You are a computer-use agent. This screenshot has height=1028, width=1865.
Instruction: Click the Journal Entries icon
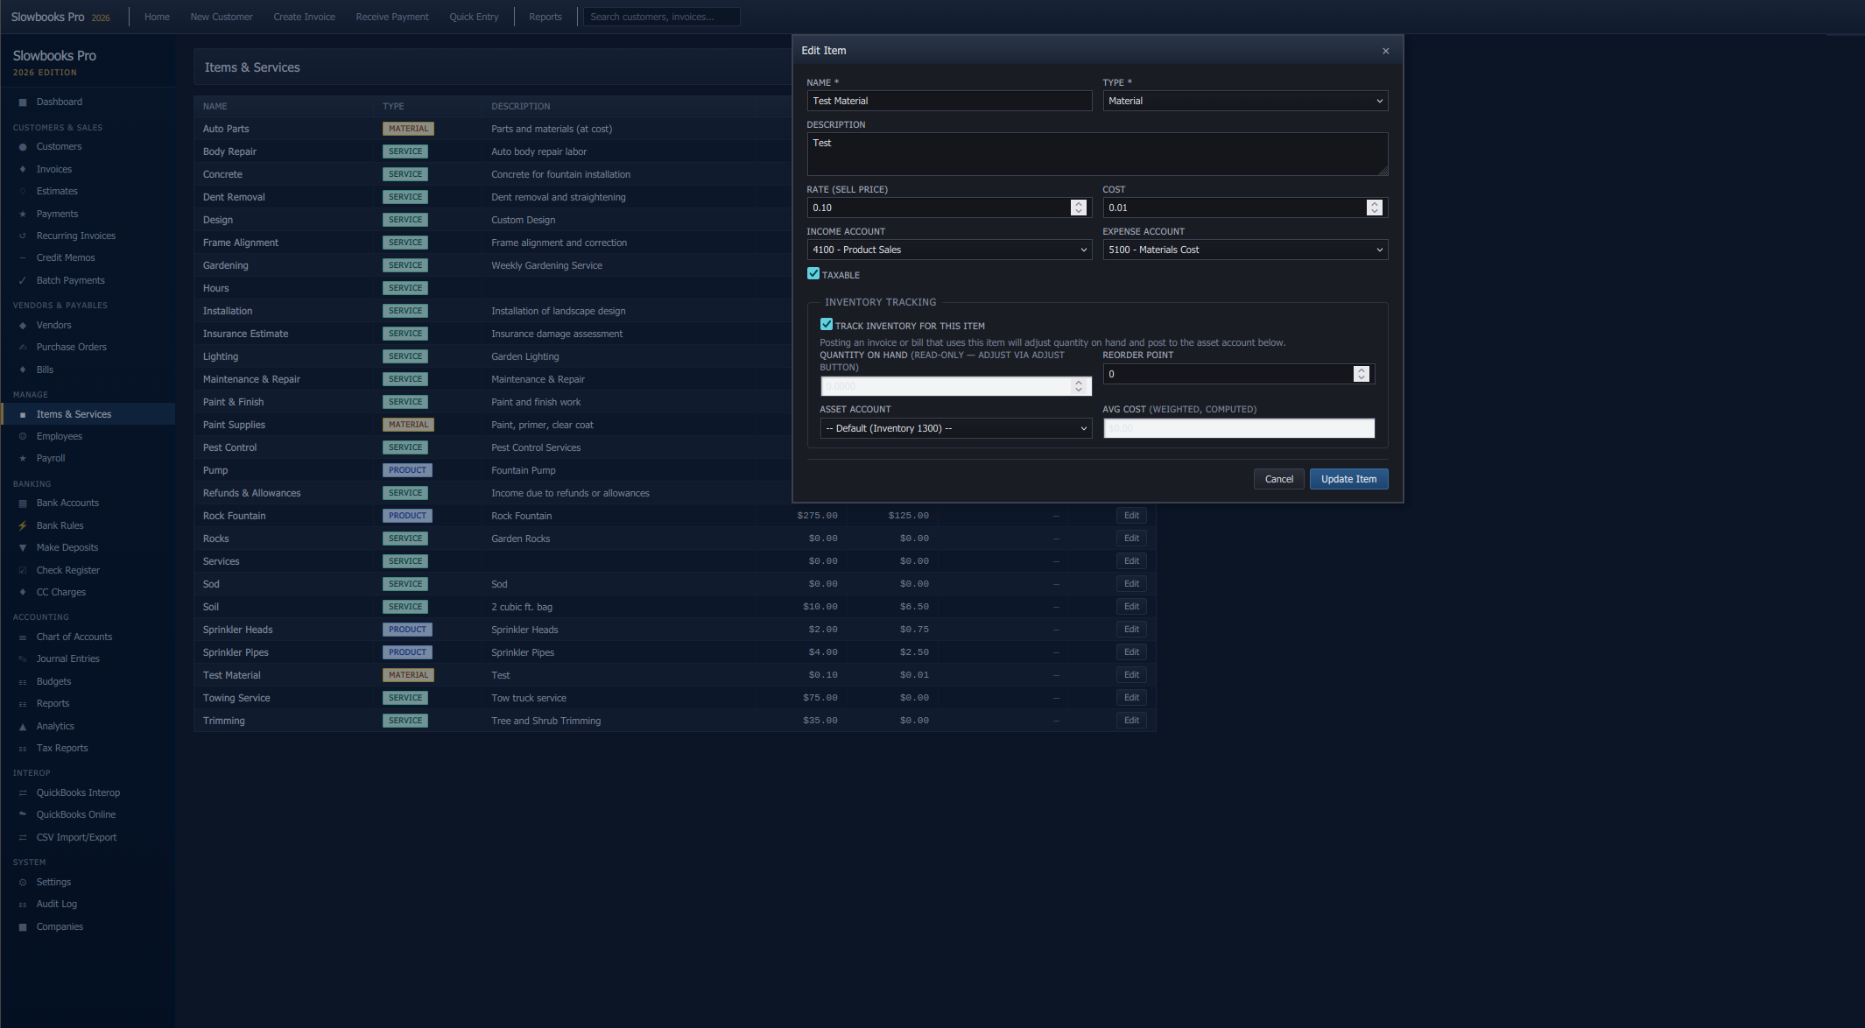pos(23,659)
